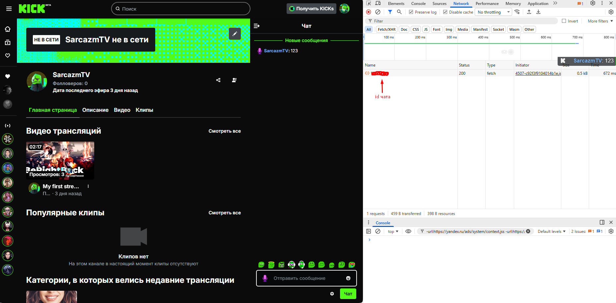This screenshot has height=303, width=616.
Task: Toggle the Disable cache checkbox
Action: [x=445, y=12]
